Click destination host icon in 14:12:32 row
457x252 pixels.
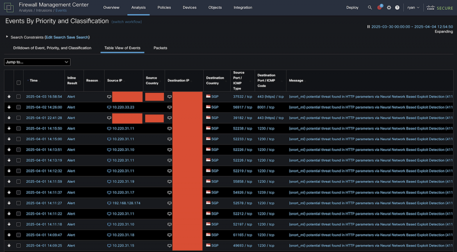[169, 171]
